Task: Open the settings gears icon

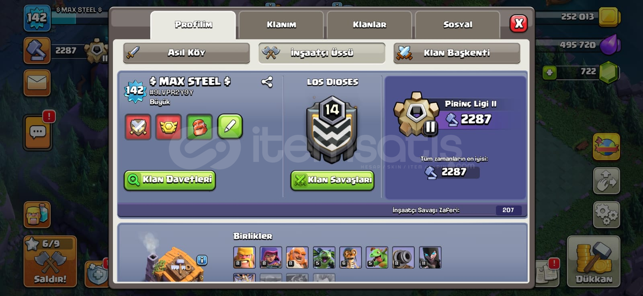Action: tap(606, 215)
